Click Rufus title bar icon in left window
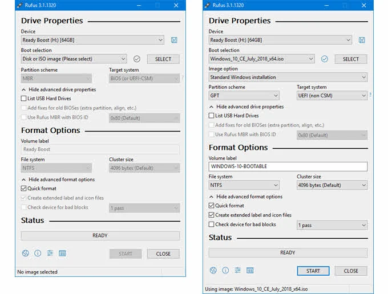 tap(19, 5)
